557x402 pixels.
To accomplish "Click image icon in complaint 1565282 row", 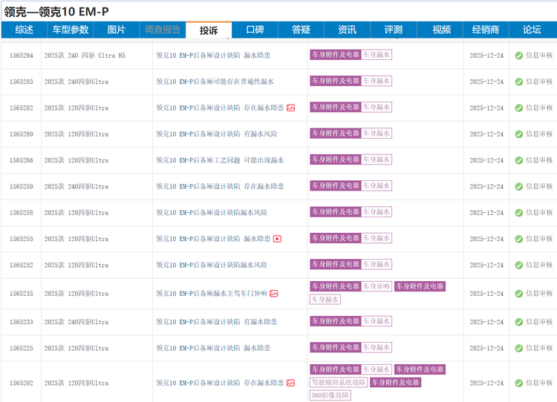I will coord(291,108).
